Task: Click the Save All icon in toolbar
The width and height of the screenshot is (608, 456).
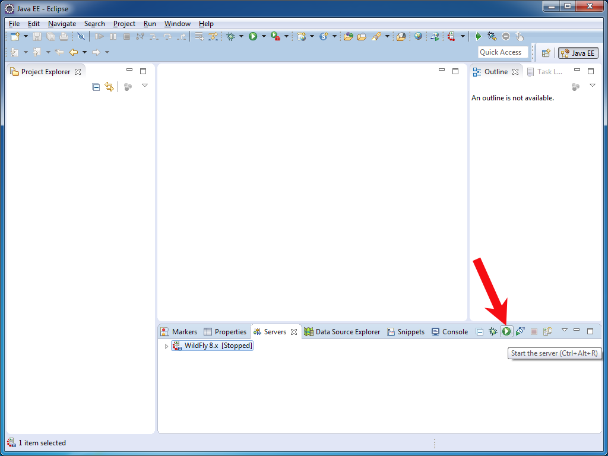Action: point(50,36)
